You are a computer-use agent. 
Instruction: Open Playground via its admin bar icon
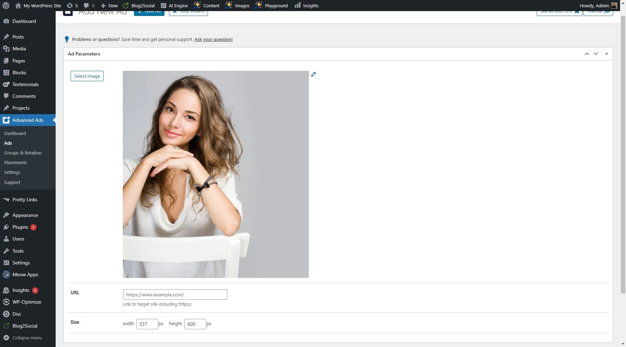point(259,6)
